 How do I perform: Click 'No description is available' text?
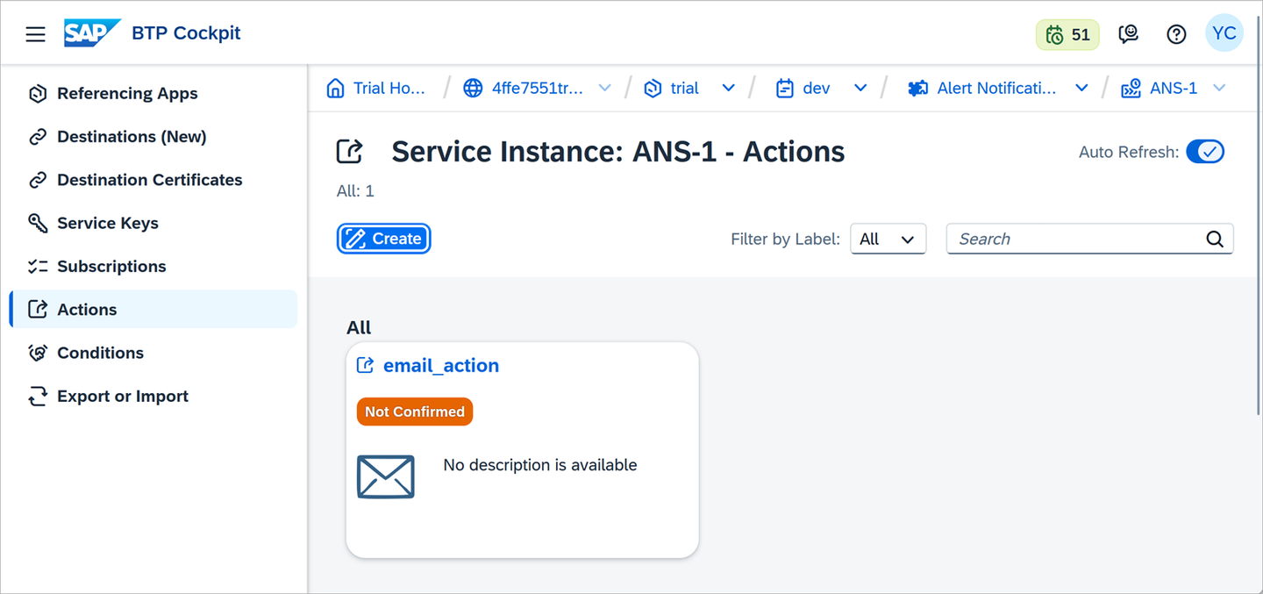[540, 465]
